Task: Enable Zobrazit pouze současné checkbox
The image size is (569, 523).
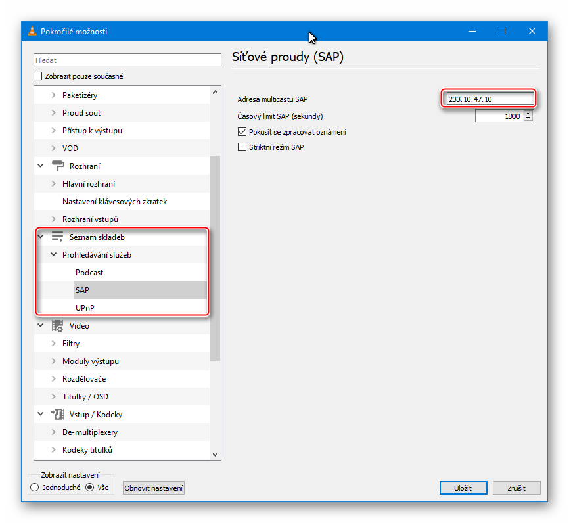Action: [38, 76]
